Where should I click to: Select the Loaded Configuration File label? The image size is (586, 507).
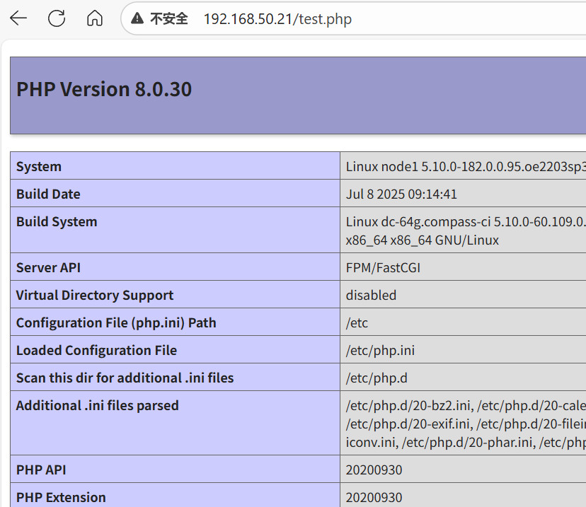click(x=96, y=350)
